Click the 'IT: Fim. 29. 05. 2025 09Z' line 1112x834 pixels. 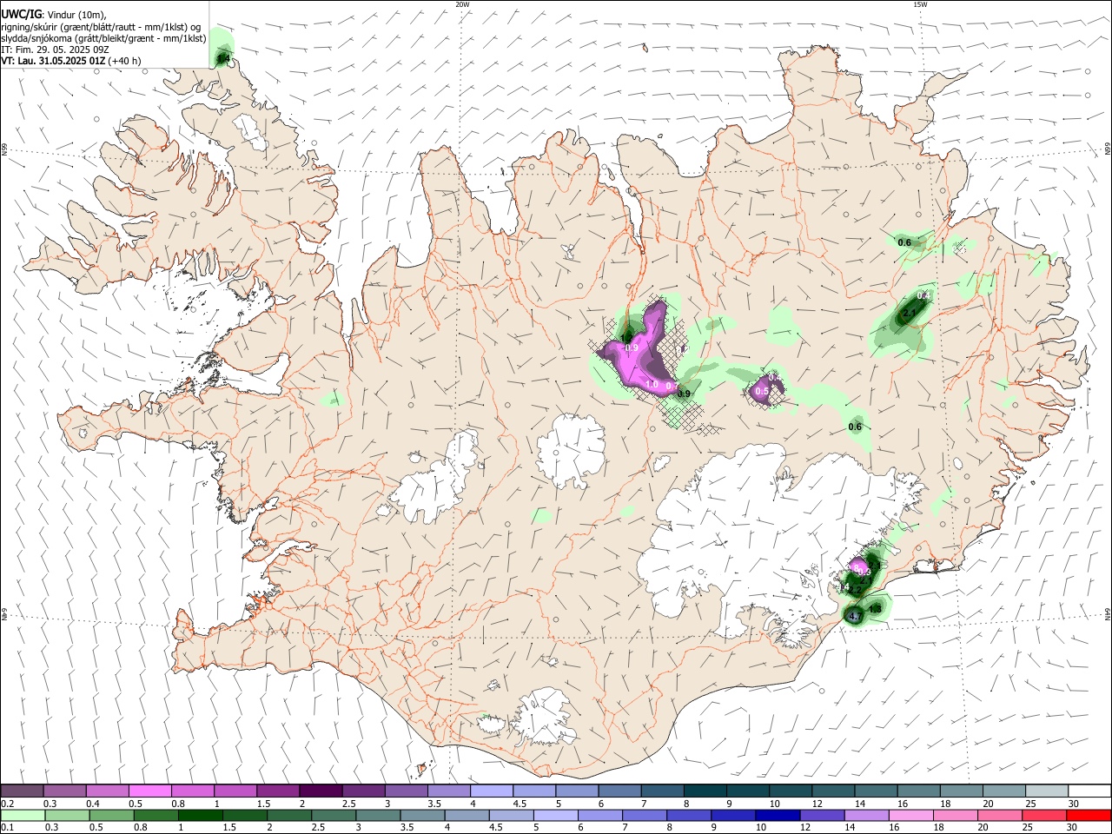pos(55,50)
